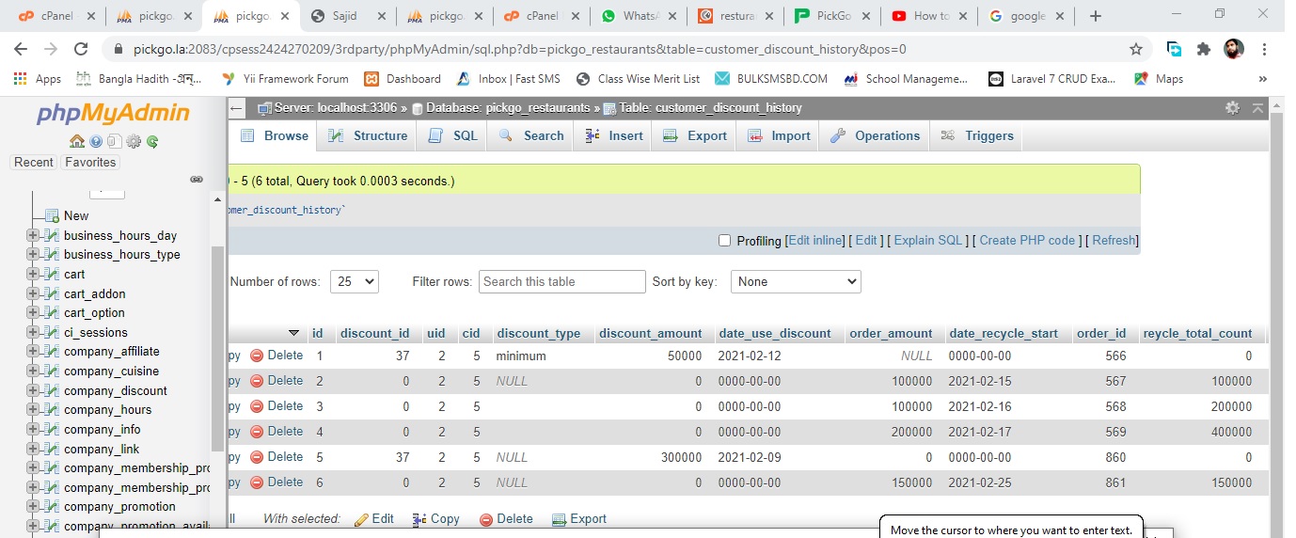Viewport: 1296px width, 538px height.
Task: Switch to the Structure tab
Action: pos(369,135)
